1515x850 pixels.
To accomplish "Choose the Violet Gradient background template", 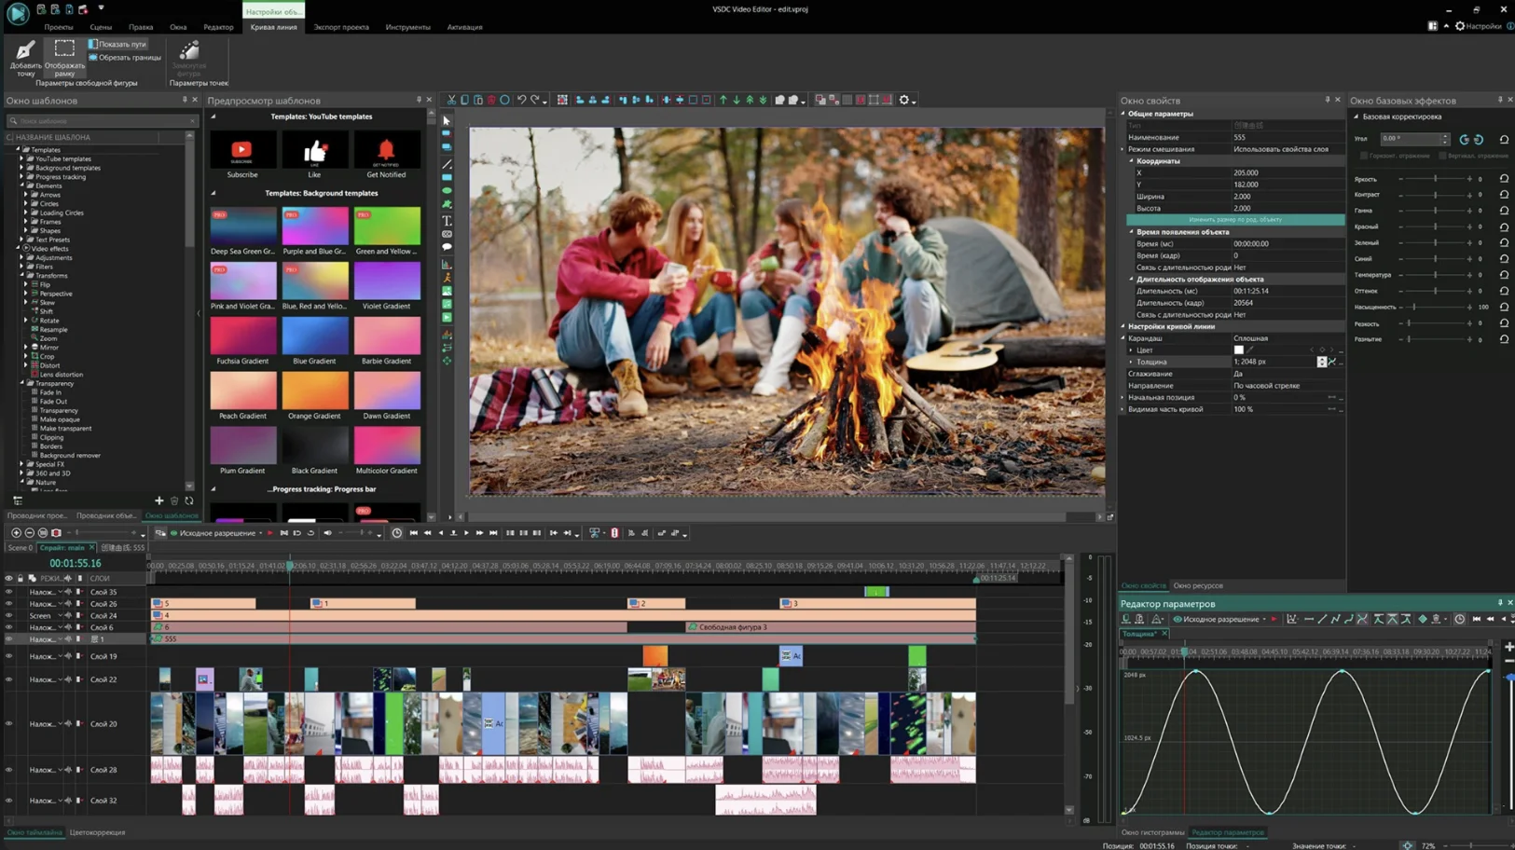I will [386, 286].
